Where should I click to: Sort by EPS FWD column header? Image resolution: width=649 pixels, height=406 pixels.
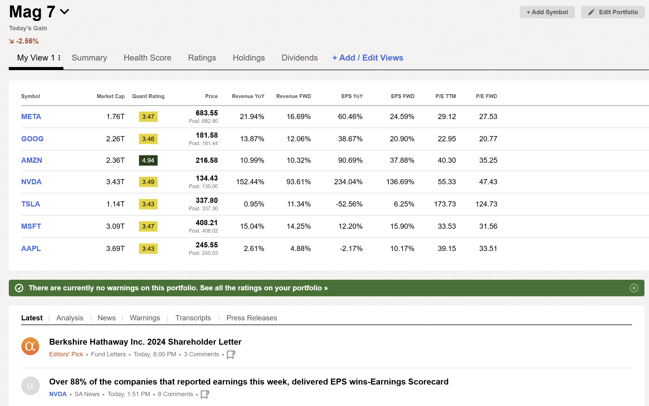[402, 96]
